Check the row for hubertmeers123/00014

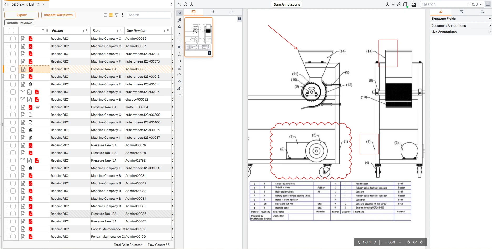tap(13, 54)
